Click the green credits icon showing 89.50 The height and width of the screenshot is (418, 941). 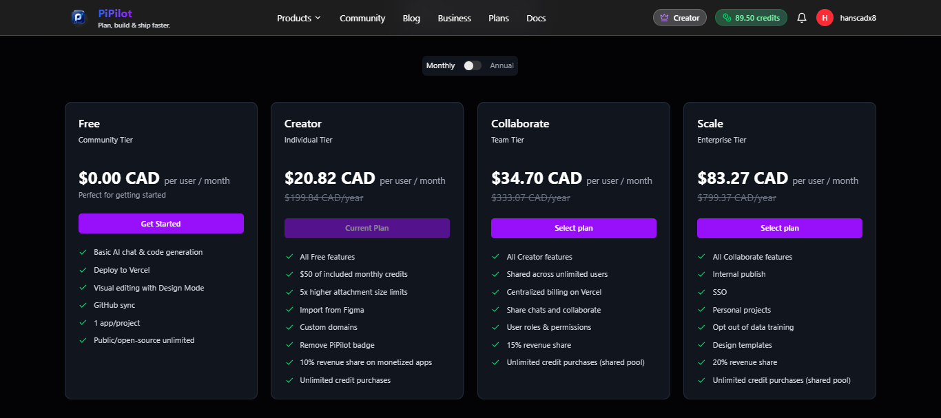pos(726,17)
